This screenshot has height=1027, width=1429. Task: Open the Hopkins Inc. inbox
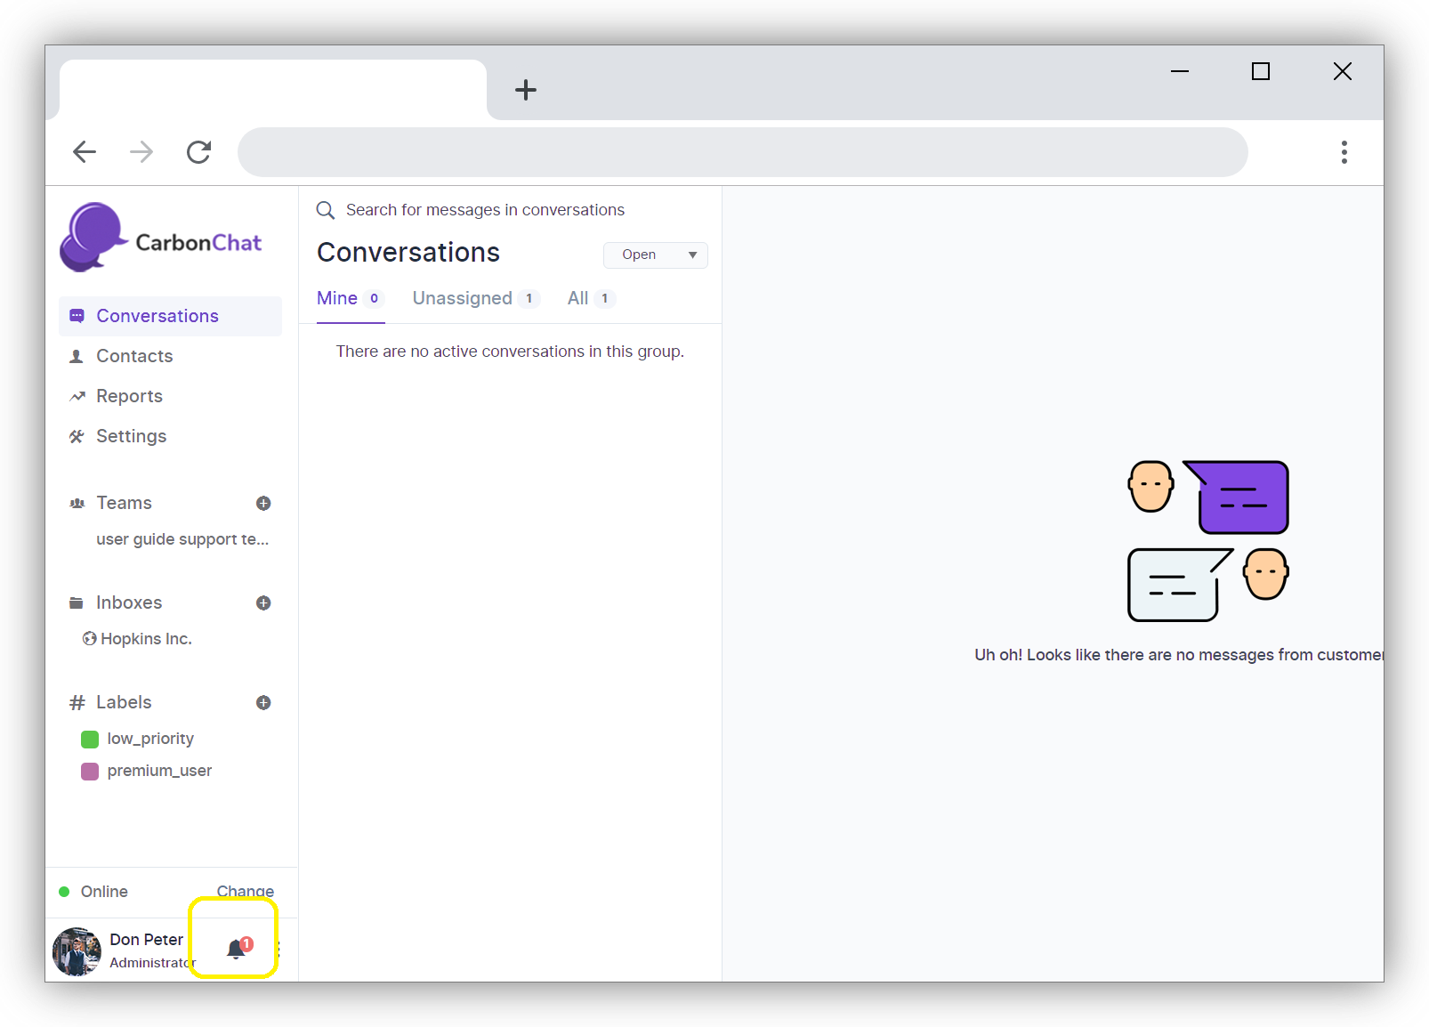point(146,639)
